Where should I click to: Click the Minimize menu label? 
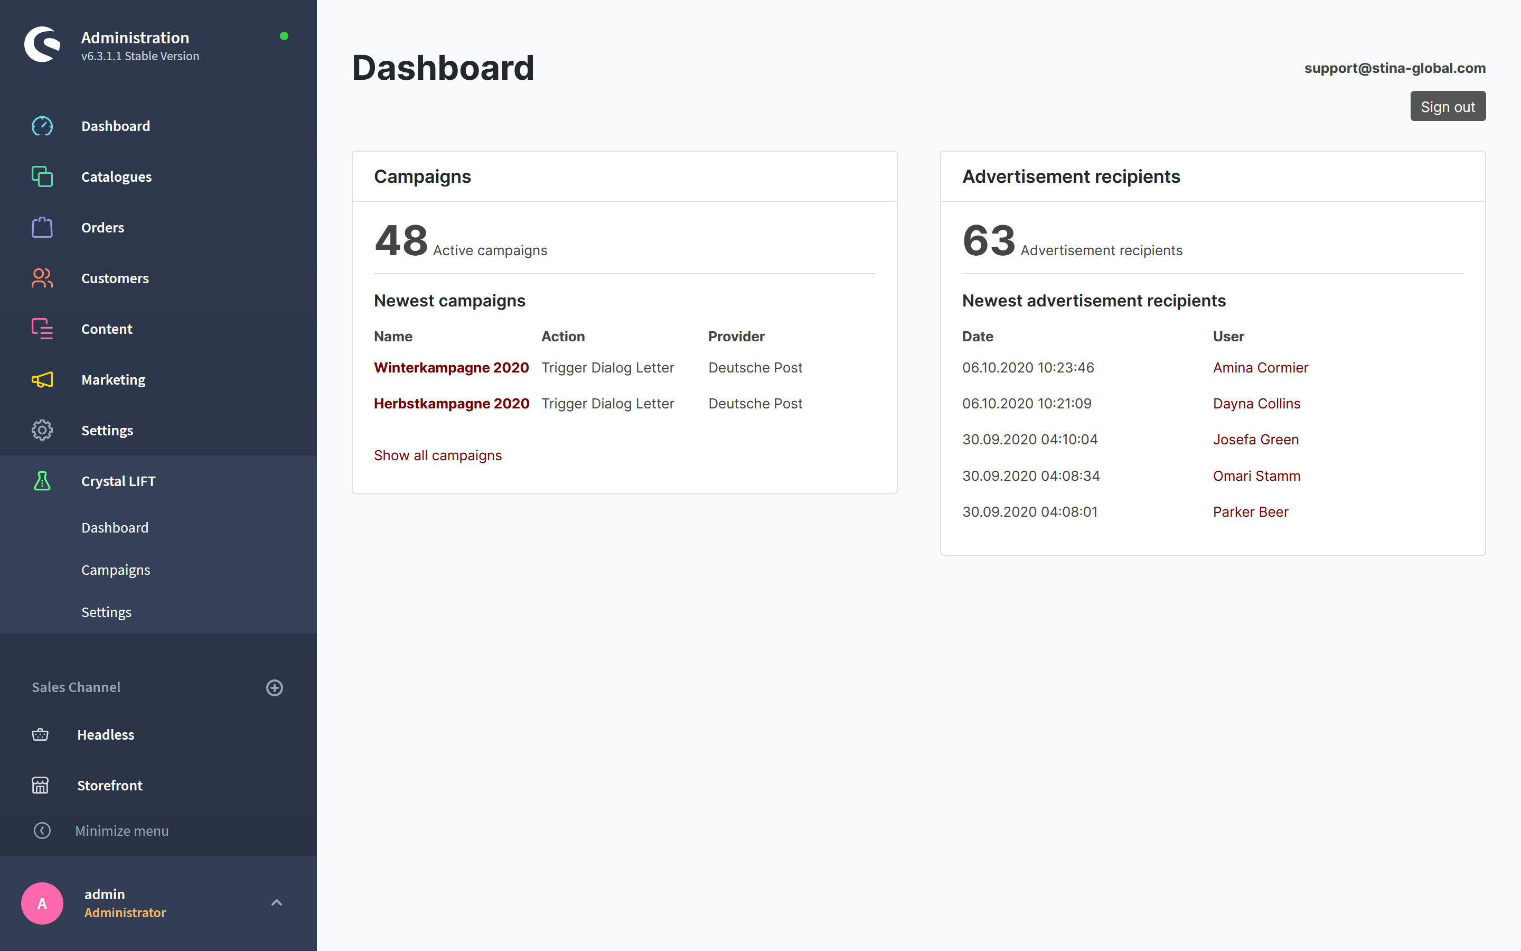[122, 831]
